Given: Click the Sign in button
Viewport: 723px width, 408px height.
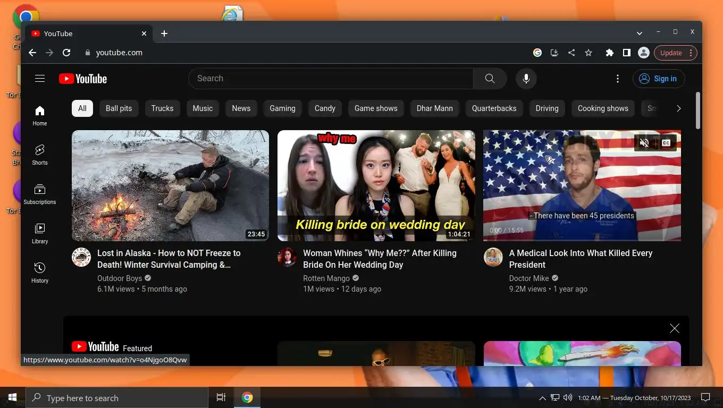Looking at the screenshot, I should pos(659,79).
